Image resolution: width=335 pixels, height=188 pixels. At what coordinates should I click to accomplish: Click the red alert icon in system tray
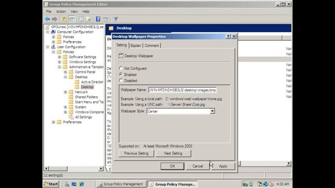(x=271, y=184)
